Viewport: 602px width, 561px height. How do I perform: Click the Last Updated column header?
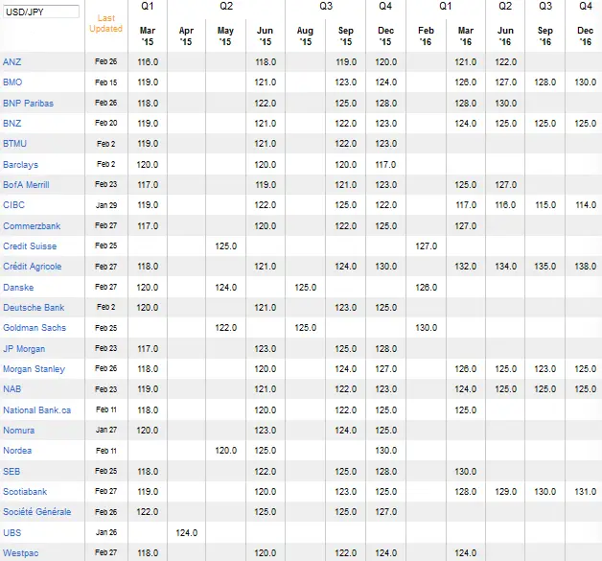(106, 23)
